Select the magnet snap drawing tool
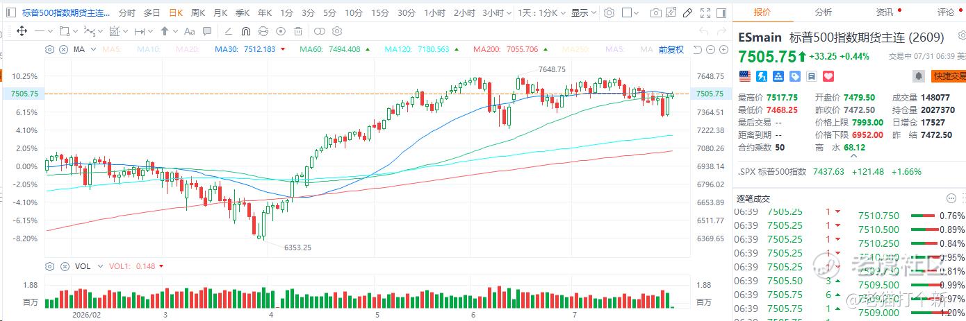966x321 pixels. pos(245,31)
